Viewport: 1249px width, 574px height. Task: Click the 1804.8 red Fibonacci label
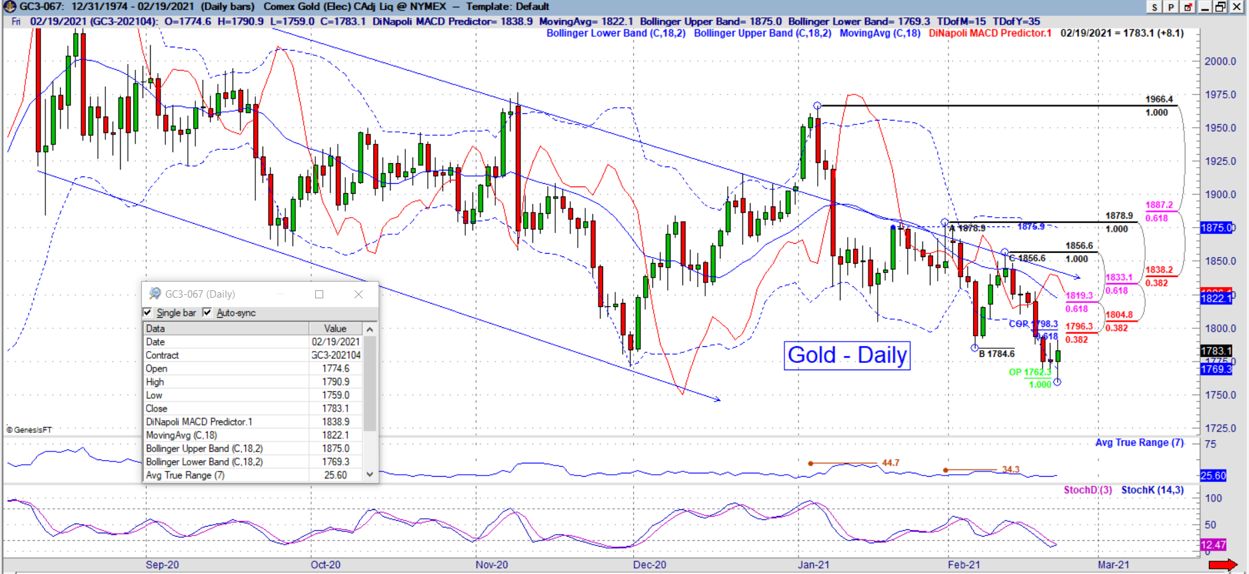(x=1119, y=315)
